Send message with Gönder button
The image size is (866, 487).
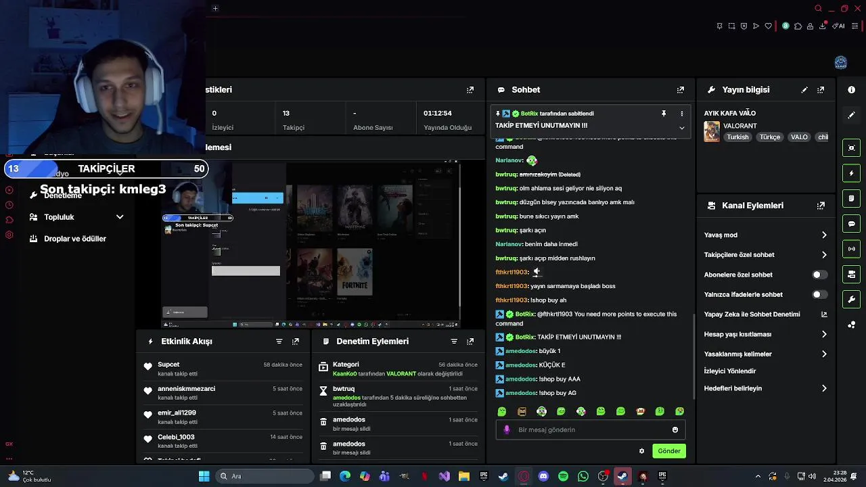[669, 451]
